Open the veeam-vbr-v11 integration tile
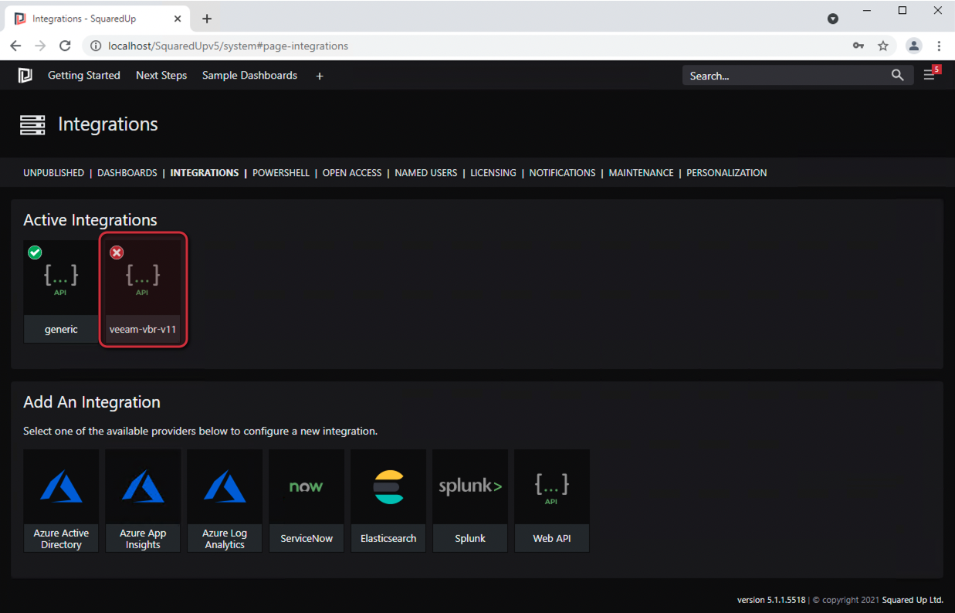 tap(143, 292)
